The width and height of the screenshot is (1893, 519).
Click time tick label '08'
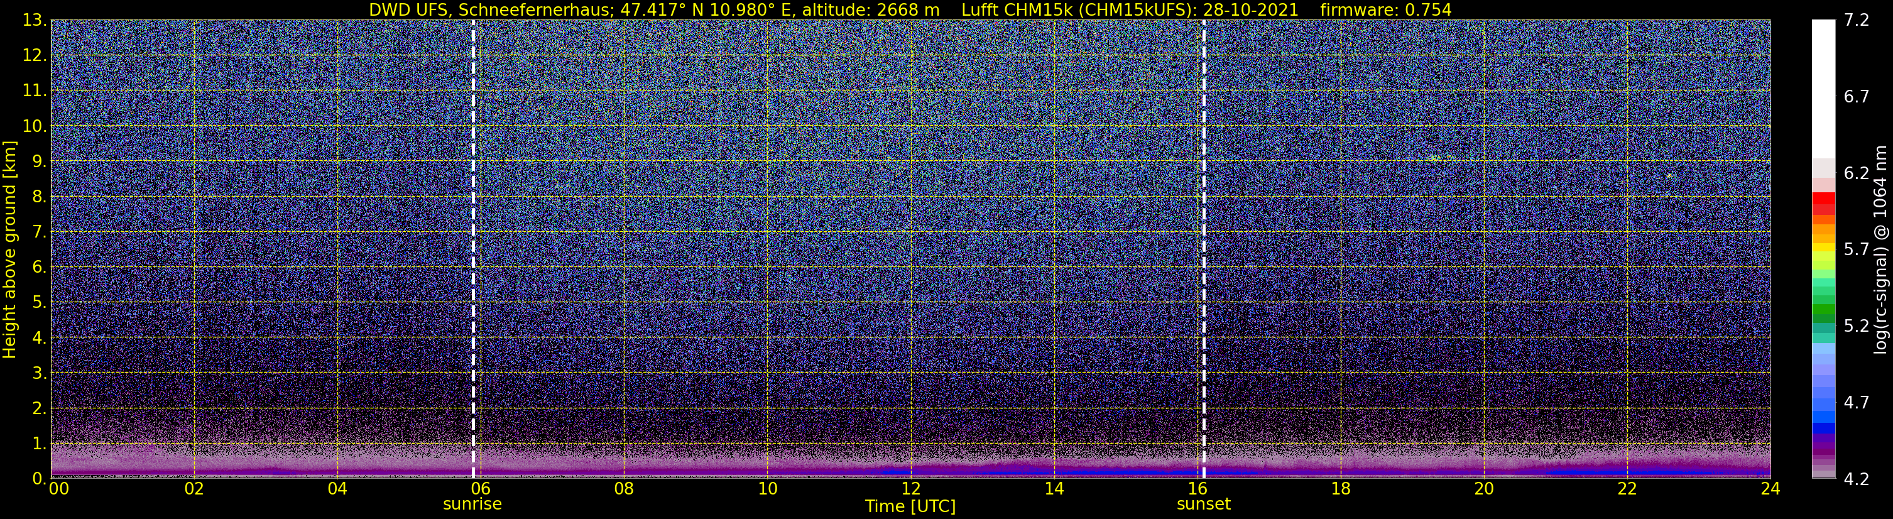(624, 488)
